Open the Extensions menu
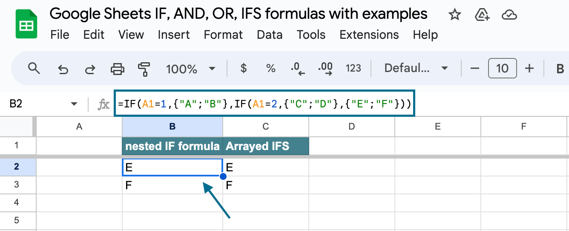 [369, 35]
